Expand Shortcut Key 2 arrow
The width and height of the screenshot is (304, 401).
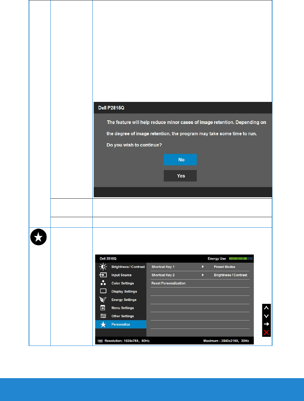coord(203,275)
